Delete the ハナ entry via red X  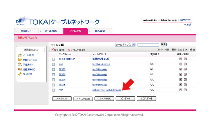[185, 90]
